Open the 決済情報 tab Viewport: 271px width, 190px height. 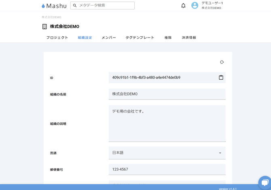[x=189, y=38]
